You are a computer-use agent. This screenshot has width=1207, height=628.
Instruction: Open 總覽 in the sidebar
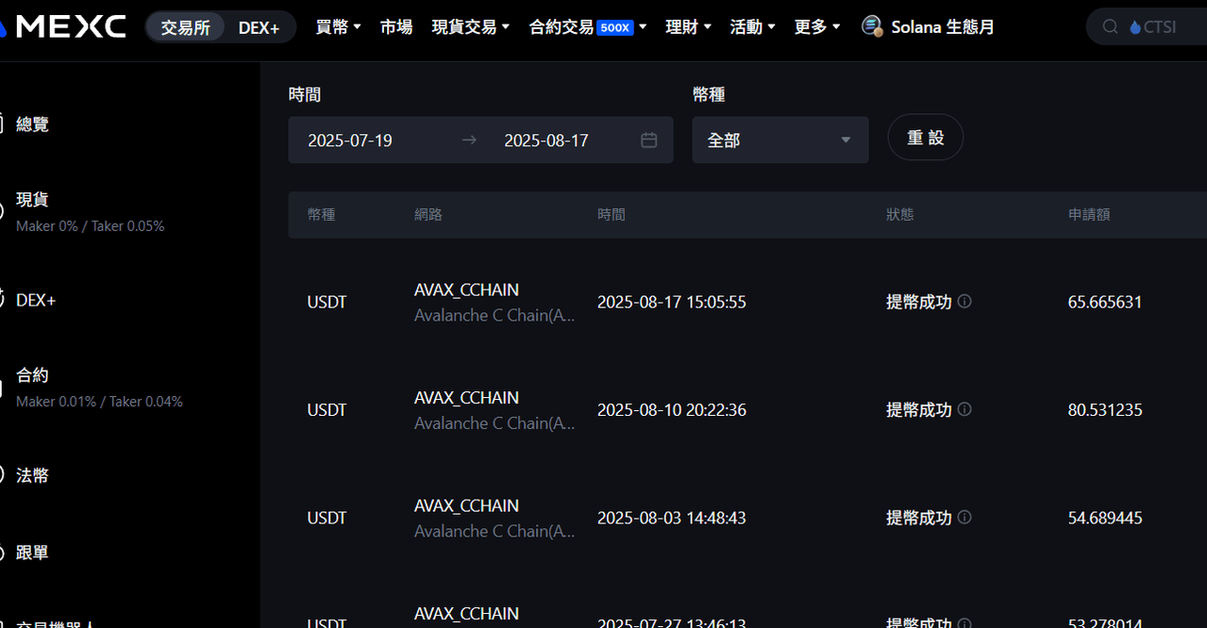(32, 124)
